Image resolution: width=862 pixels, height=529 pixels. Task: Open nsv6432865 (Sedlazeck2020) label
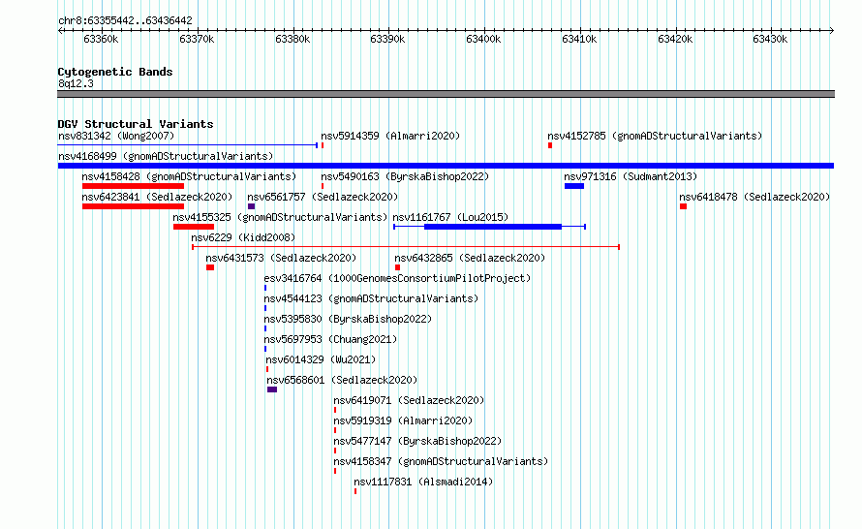click(470, 258)
